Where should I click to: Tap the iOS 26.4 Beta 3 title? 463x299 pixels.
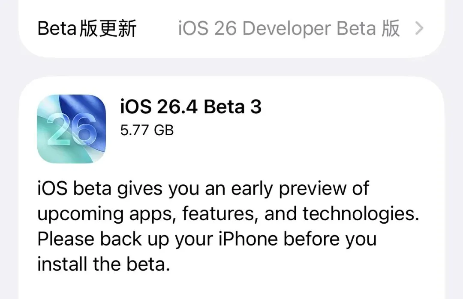point(191,107)
